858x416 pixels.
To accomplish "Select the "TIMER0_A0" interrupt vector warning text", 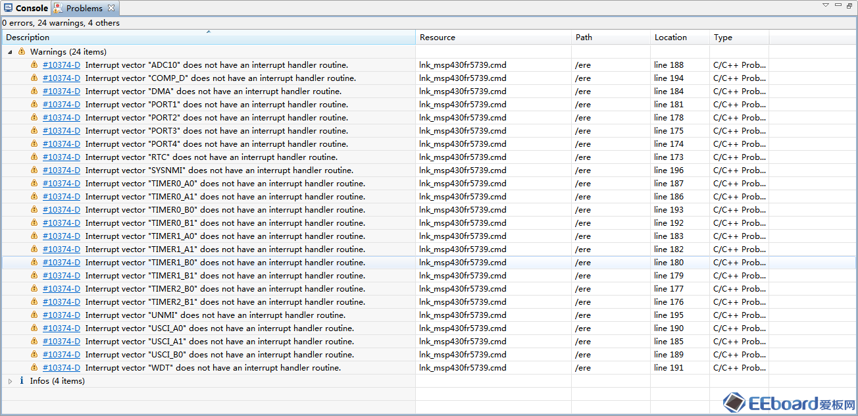I will point(225,183).
